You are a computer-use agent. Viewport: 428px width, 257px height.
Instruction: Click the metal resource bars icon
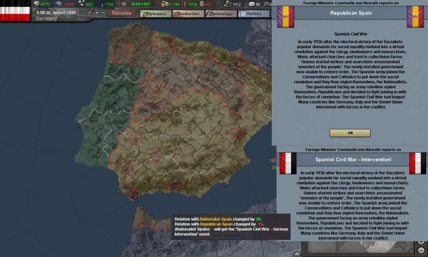click(x=59, y=4)
